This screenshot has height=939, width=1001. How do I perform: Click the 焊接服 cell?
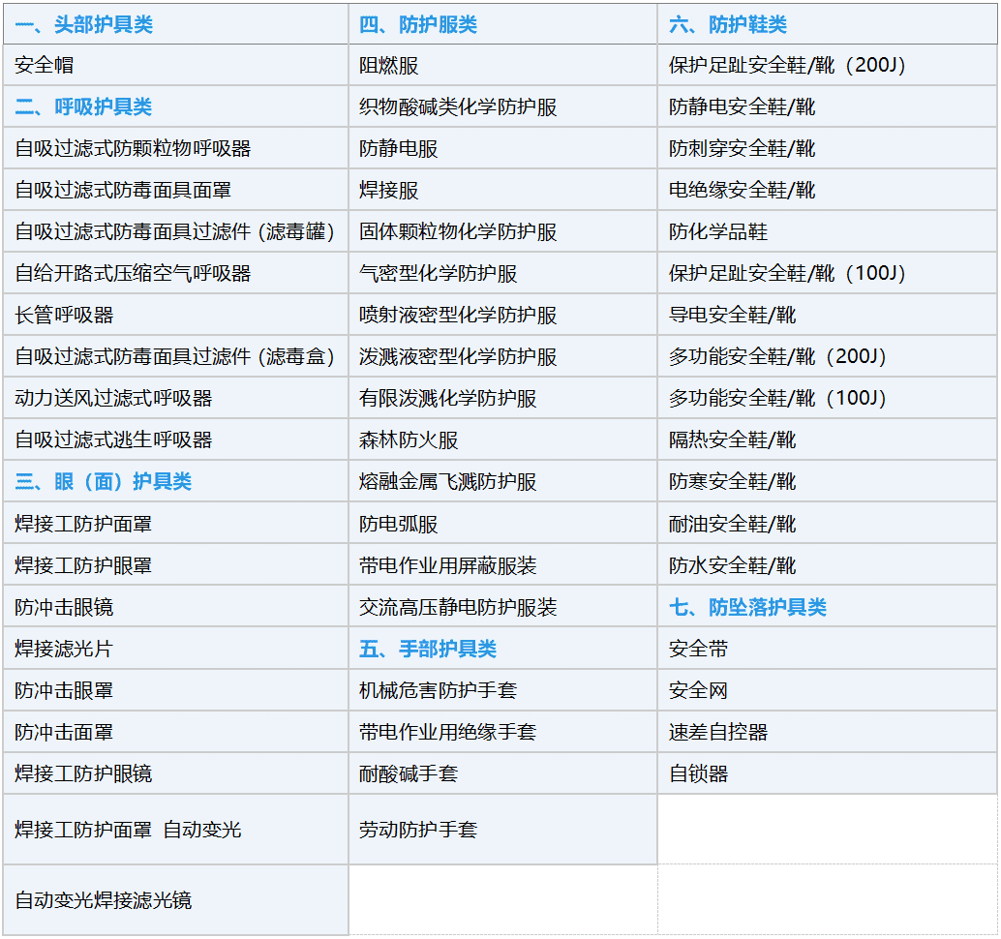point(503,190)
